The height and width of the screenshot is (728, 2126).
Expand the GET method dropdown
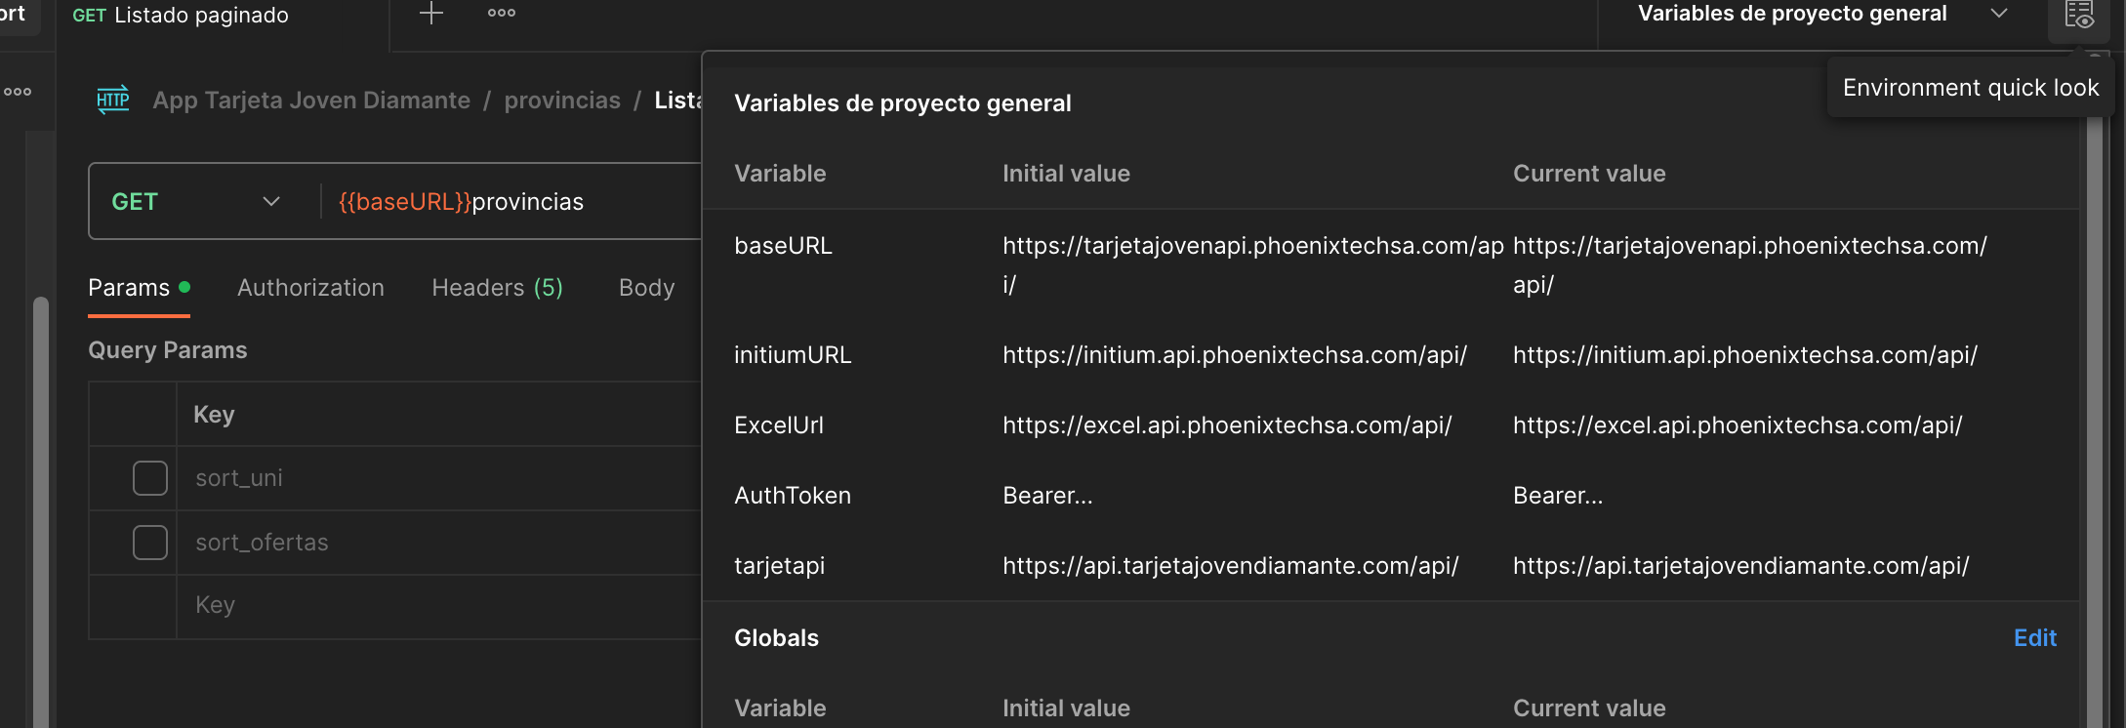click(x=270, y=201)
